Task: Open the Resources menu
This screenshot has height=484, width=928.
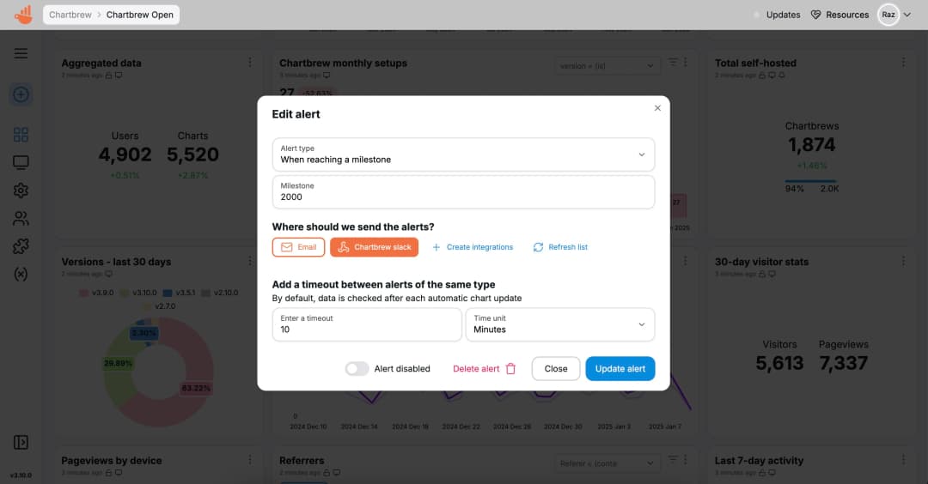Action: point(839,15)
